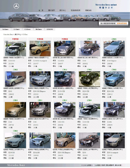The height and width of the screenshot is (168, 130).
Task: Click E-Class in the breadcrumb trail
Action: [x=25, y=34]
